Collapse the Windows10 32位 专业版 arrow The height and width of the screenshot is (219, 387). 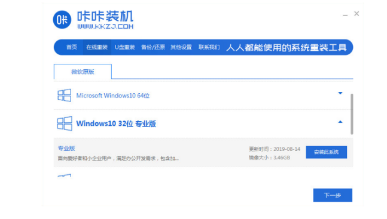pyautogui.click(x=340, y=122)
